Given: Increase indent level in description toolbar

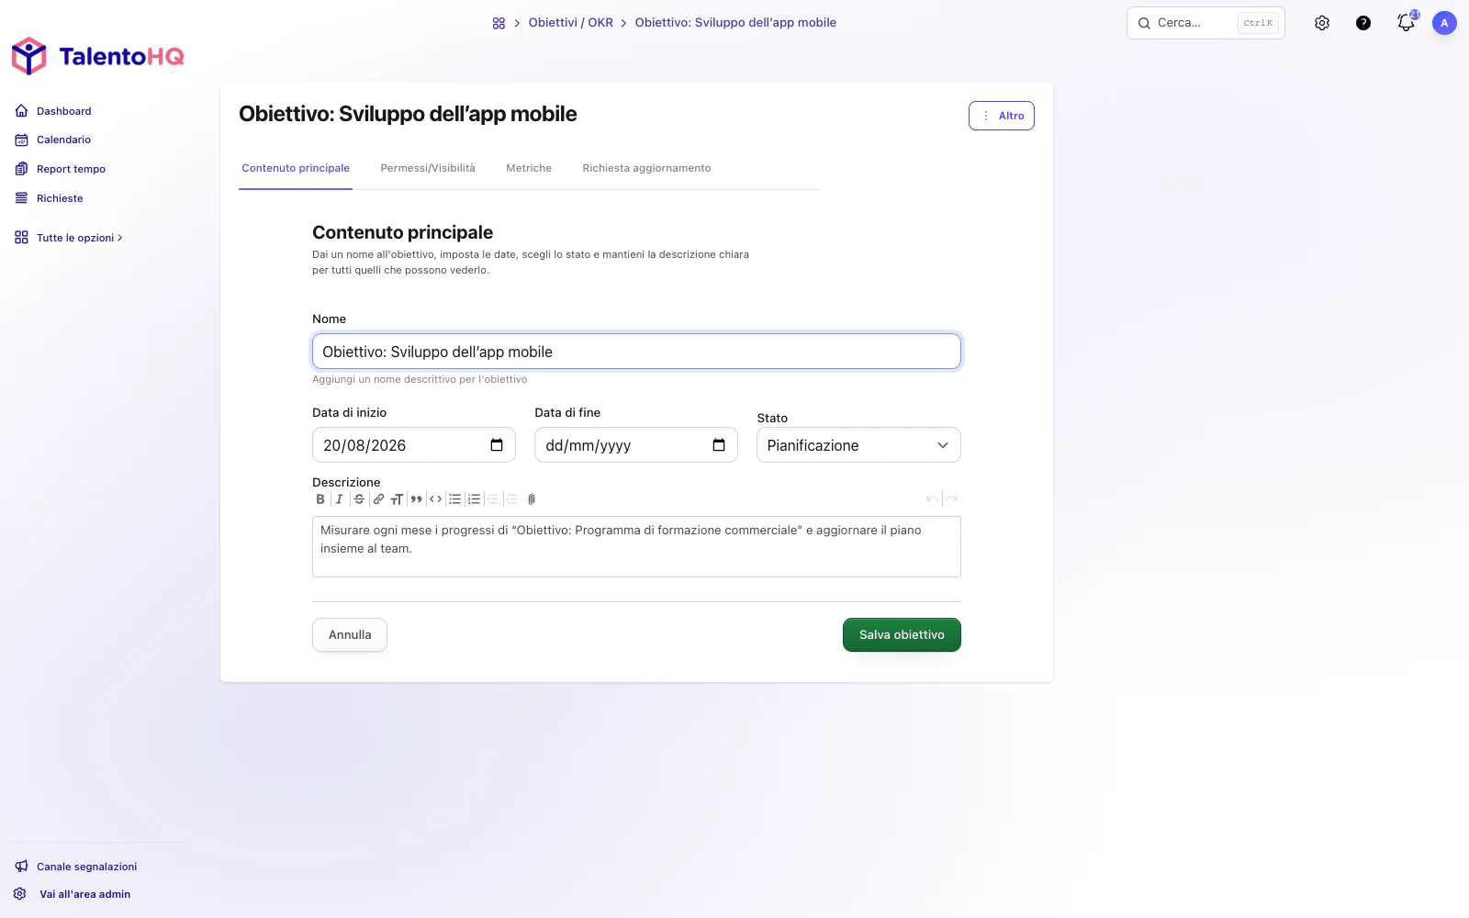Looking at the screenshot, I should [x=512, y=499].
